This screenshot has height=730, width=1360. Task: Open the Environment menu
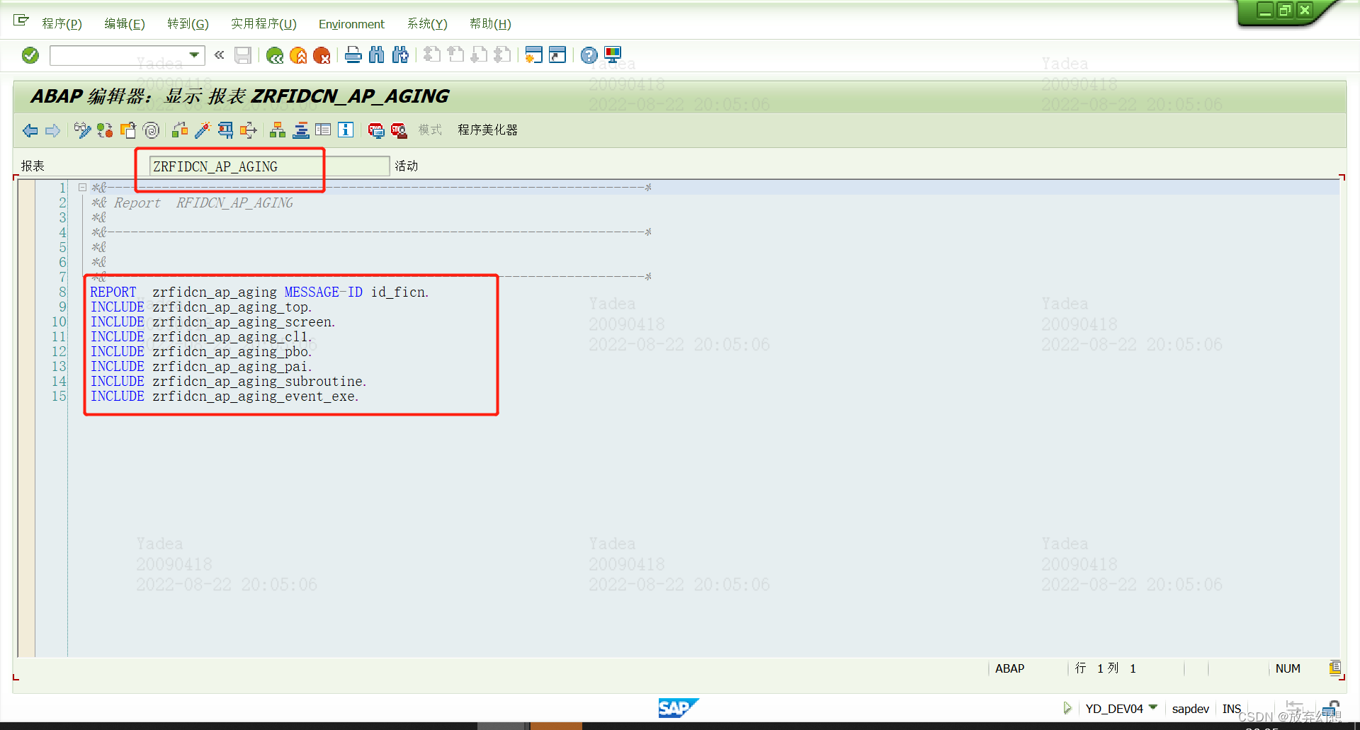click(x=351, y=24)
